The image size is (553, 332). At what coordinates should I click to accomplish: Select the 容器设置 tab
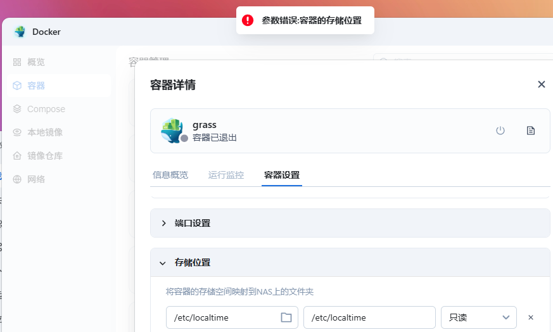pyautogui.click(x=282, y=175)
